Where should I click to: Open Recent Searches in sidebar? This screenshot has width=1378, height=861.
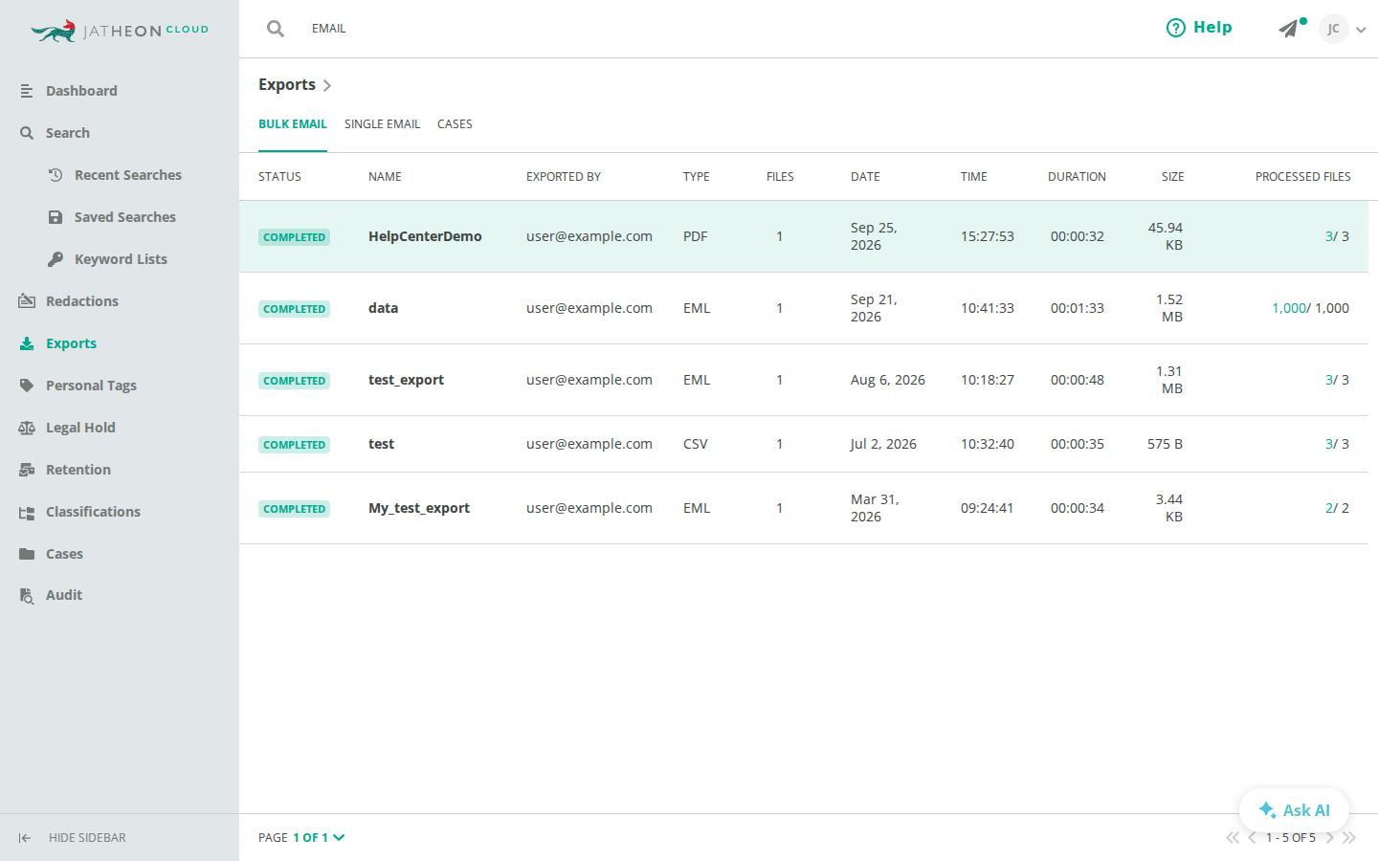[128, 175]
